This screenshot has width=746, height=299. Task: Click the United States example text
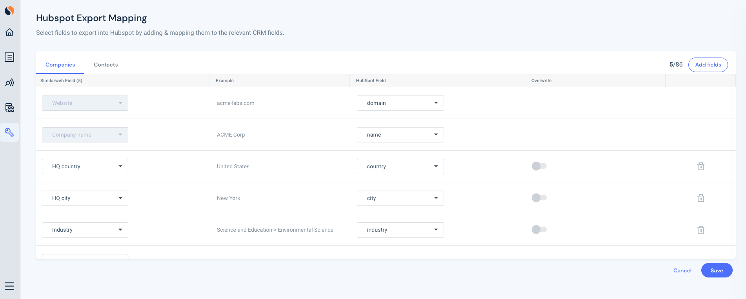(x=233, y=166)
